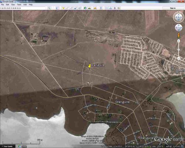This screenshot has height=148, width=185.
Task: Open the View menu
Action: (13, 4)
